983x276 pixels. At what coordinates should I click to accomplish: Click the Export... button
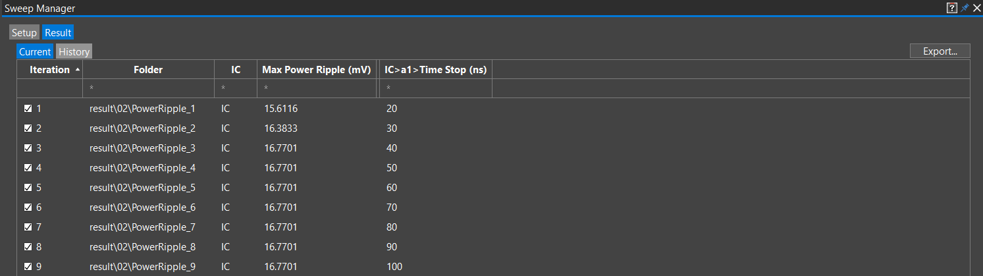(940, 51)
